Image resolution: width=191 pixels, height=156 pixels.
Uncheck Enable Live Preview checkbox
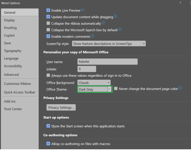(48, 10)
